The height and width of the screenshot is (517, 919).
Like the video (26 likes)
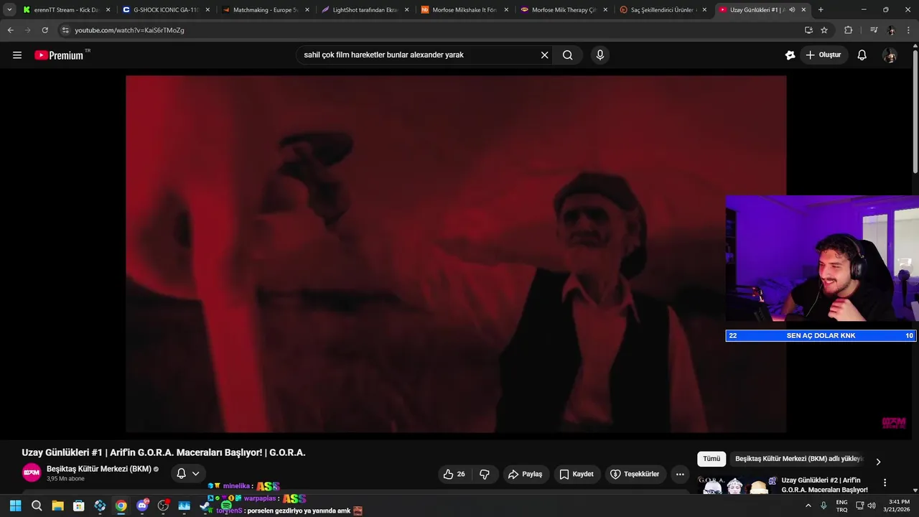454,474
